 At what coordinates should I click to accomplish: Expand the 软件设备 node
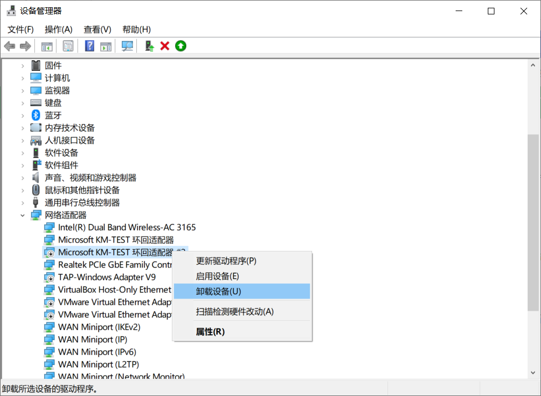(23, 153)
